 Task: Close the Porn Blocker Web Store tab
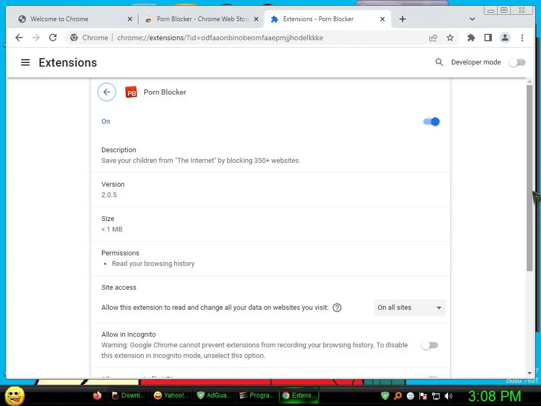pos(256,19)
